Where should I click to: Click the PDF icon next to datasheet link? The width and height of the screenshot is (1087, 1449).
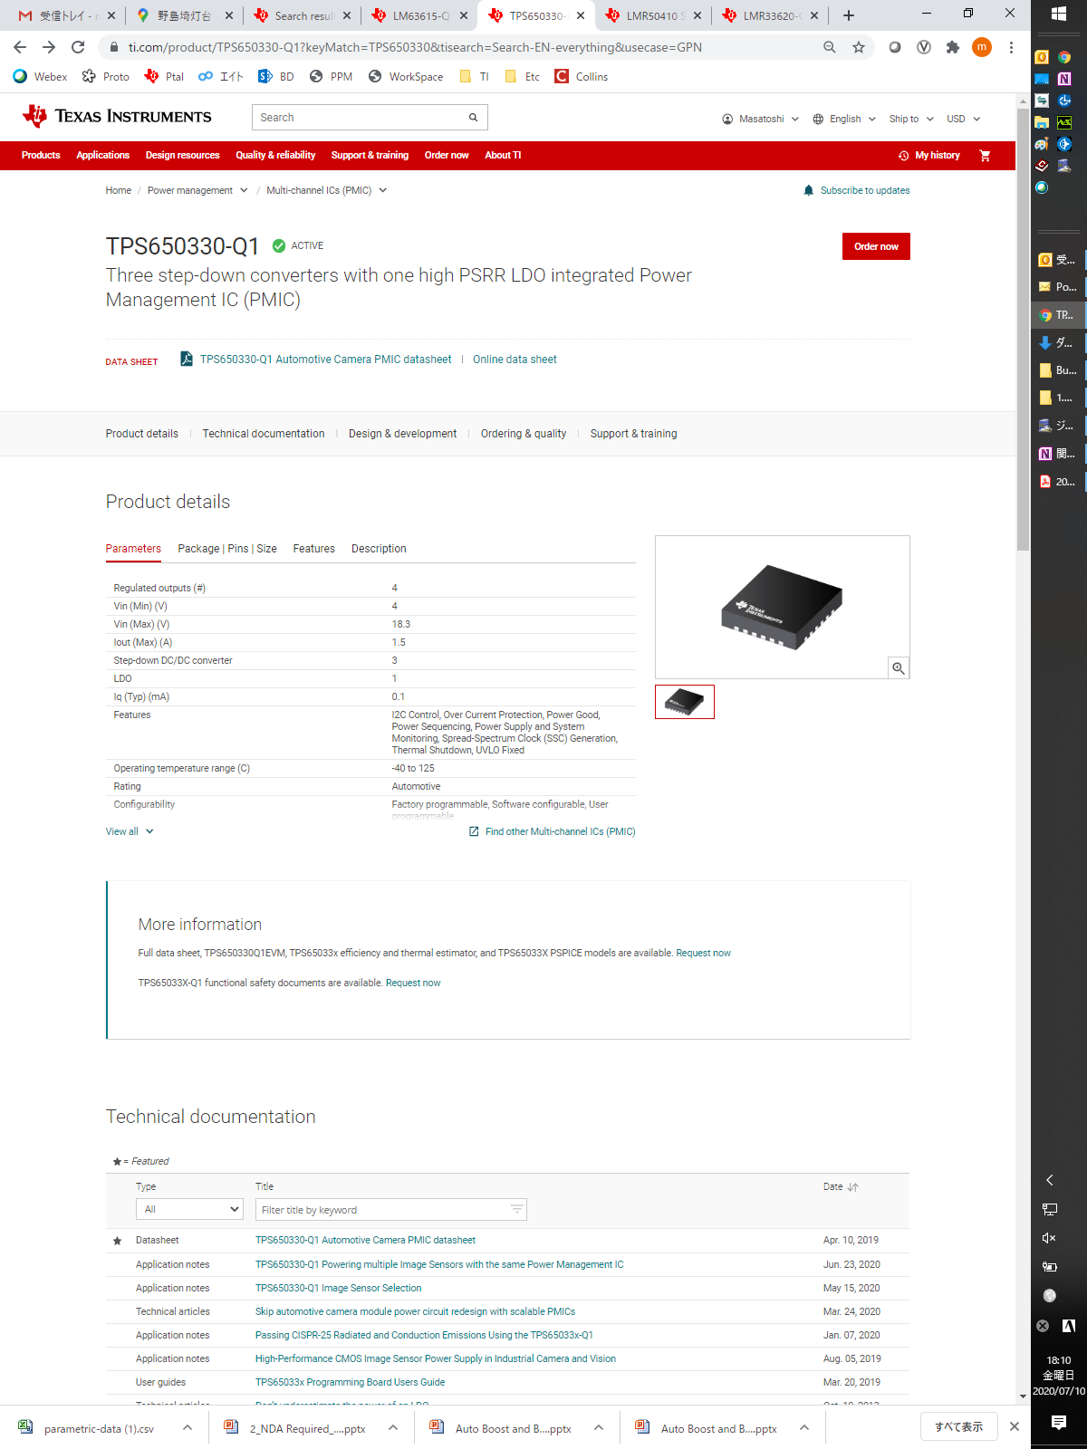[187, 359]
